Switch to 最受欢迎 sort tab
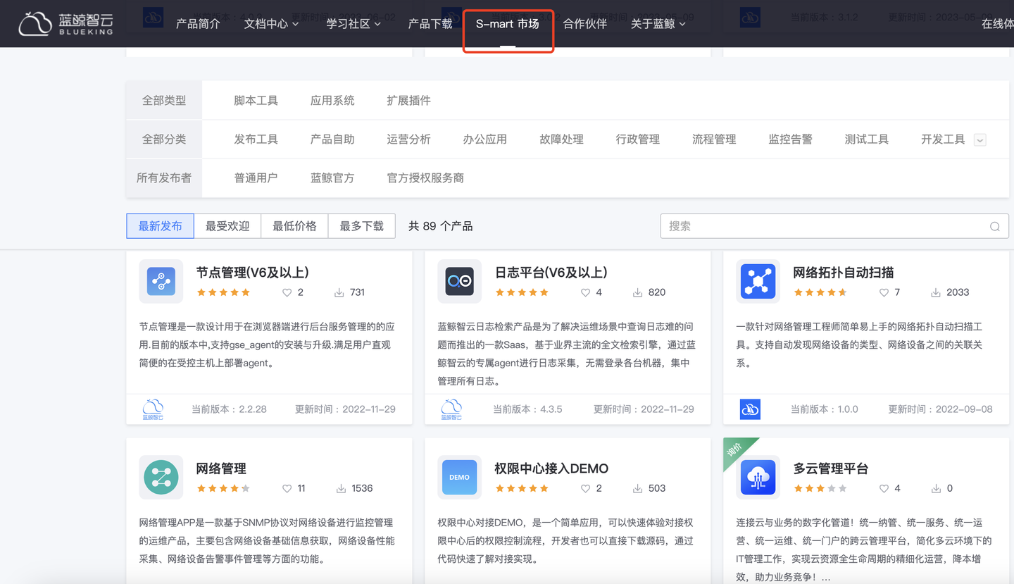 227,226
